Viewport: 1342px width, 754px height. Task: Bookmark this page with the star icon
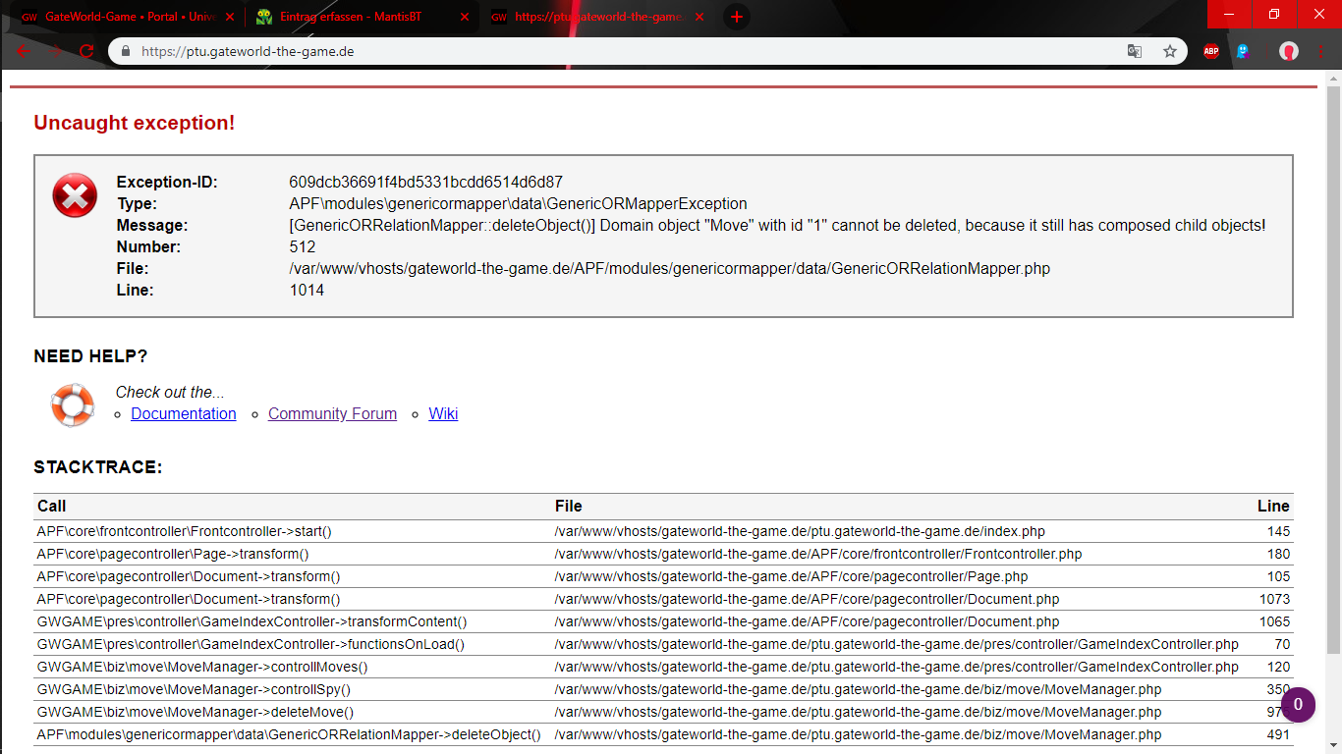(x=1170, y=51)
